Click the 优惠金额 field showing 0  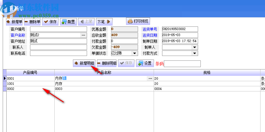(125, 29)
